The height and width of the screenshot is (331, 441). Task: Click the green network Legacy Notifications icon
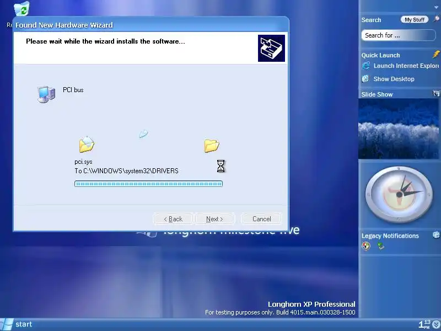381,246
